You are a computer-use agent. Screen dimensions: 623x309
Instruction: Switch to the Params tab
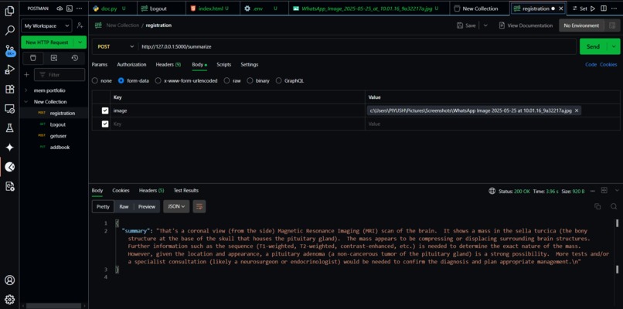pyautogui.click(x=100, y=64)
